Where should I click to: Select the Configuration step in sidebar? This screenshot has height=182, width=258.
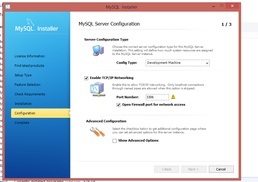(x=25, y=113)
